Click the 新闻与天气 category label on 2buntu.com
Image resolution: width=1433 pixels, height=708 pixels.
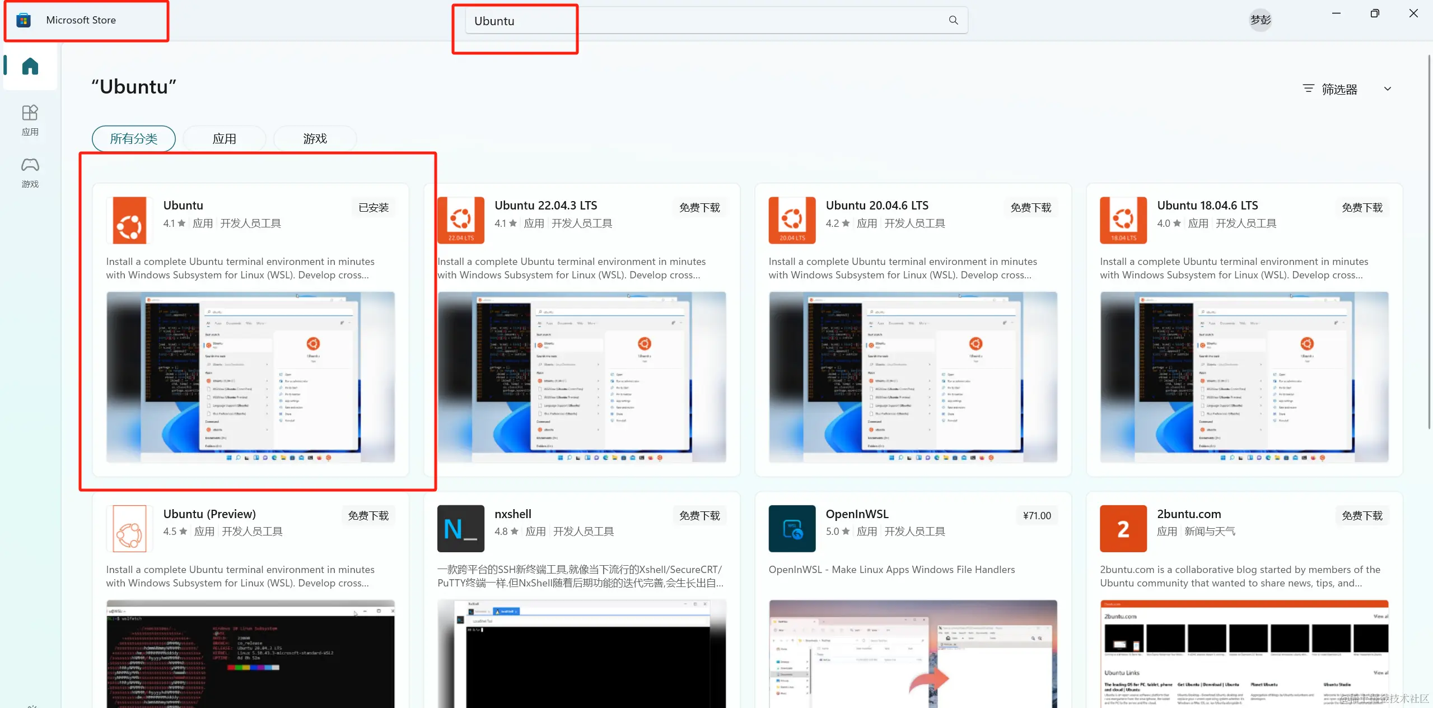1210,532
